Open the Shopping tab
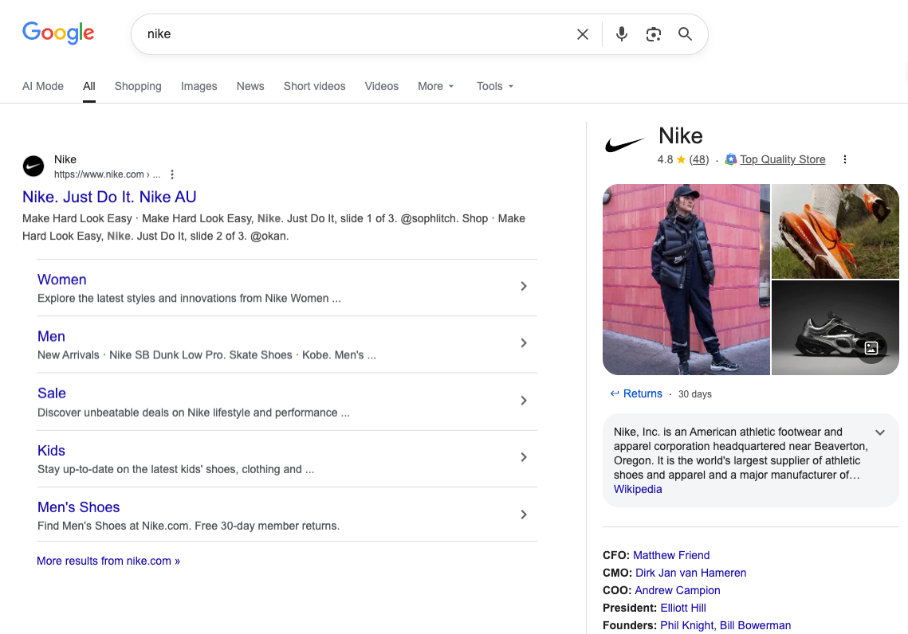 click(138, 86)
